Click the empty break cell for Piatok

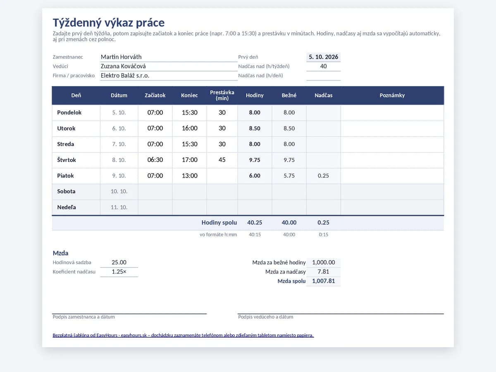coord(222,176)
